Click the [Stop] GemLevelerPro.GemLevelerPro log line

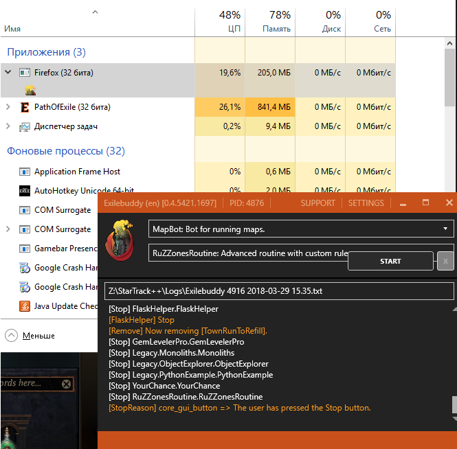point(177,342)
